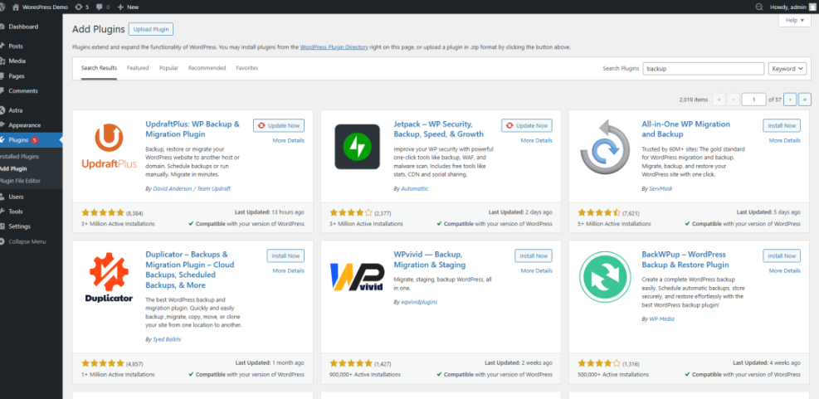Click the Duplicator plugin logo
This screenshot has height=399, width=819.
pos(110,277)
